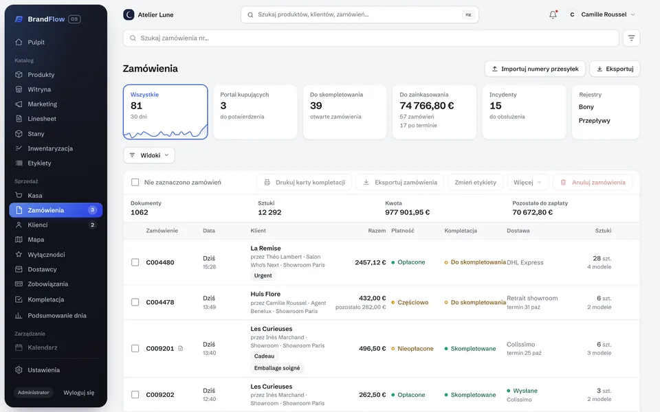Click the Kasa cart icon
Viewport: 660px width, 412px height.
point(19,195)
